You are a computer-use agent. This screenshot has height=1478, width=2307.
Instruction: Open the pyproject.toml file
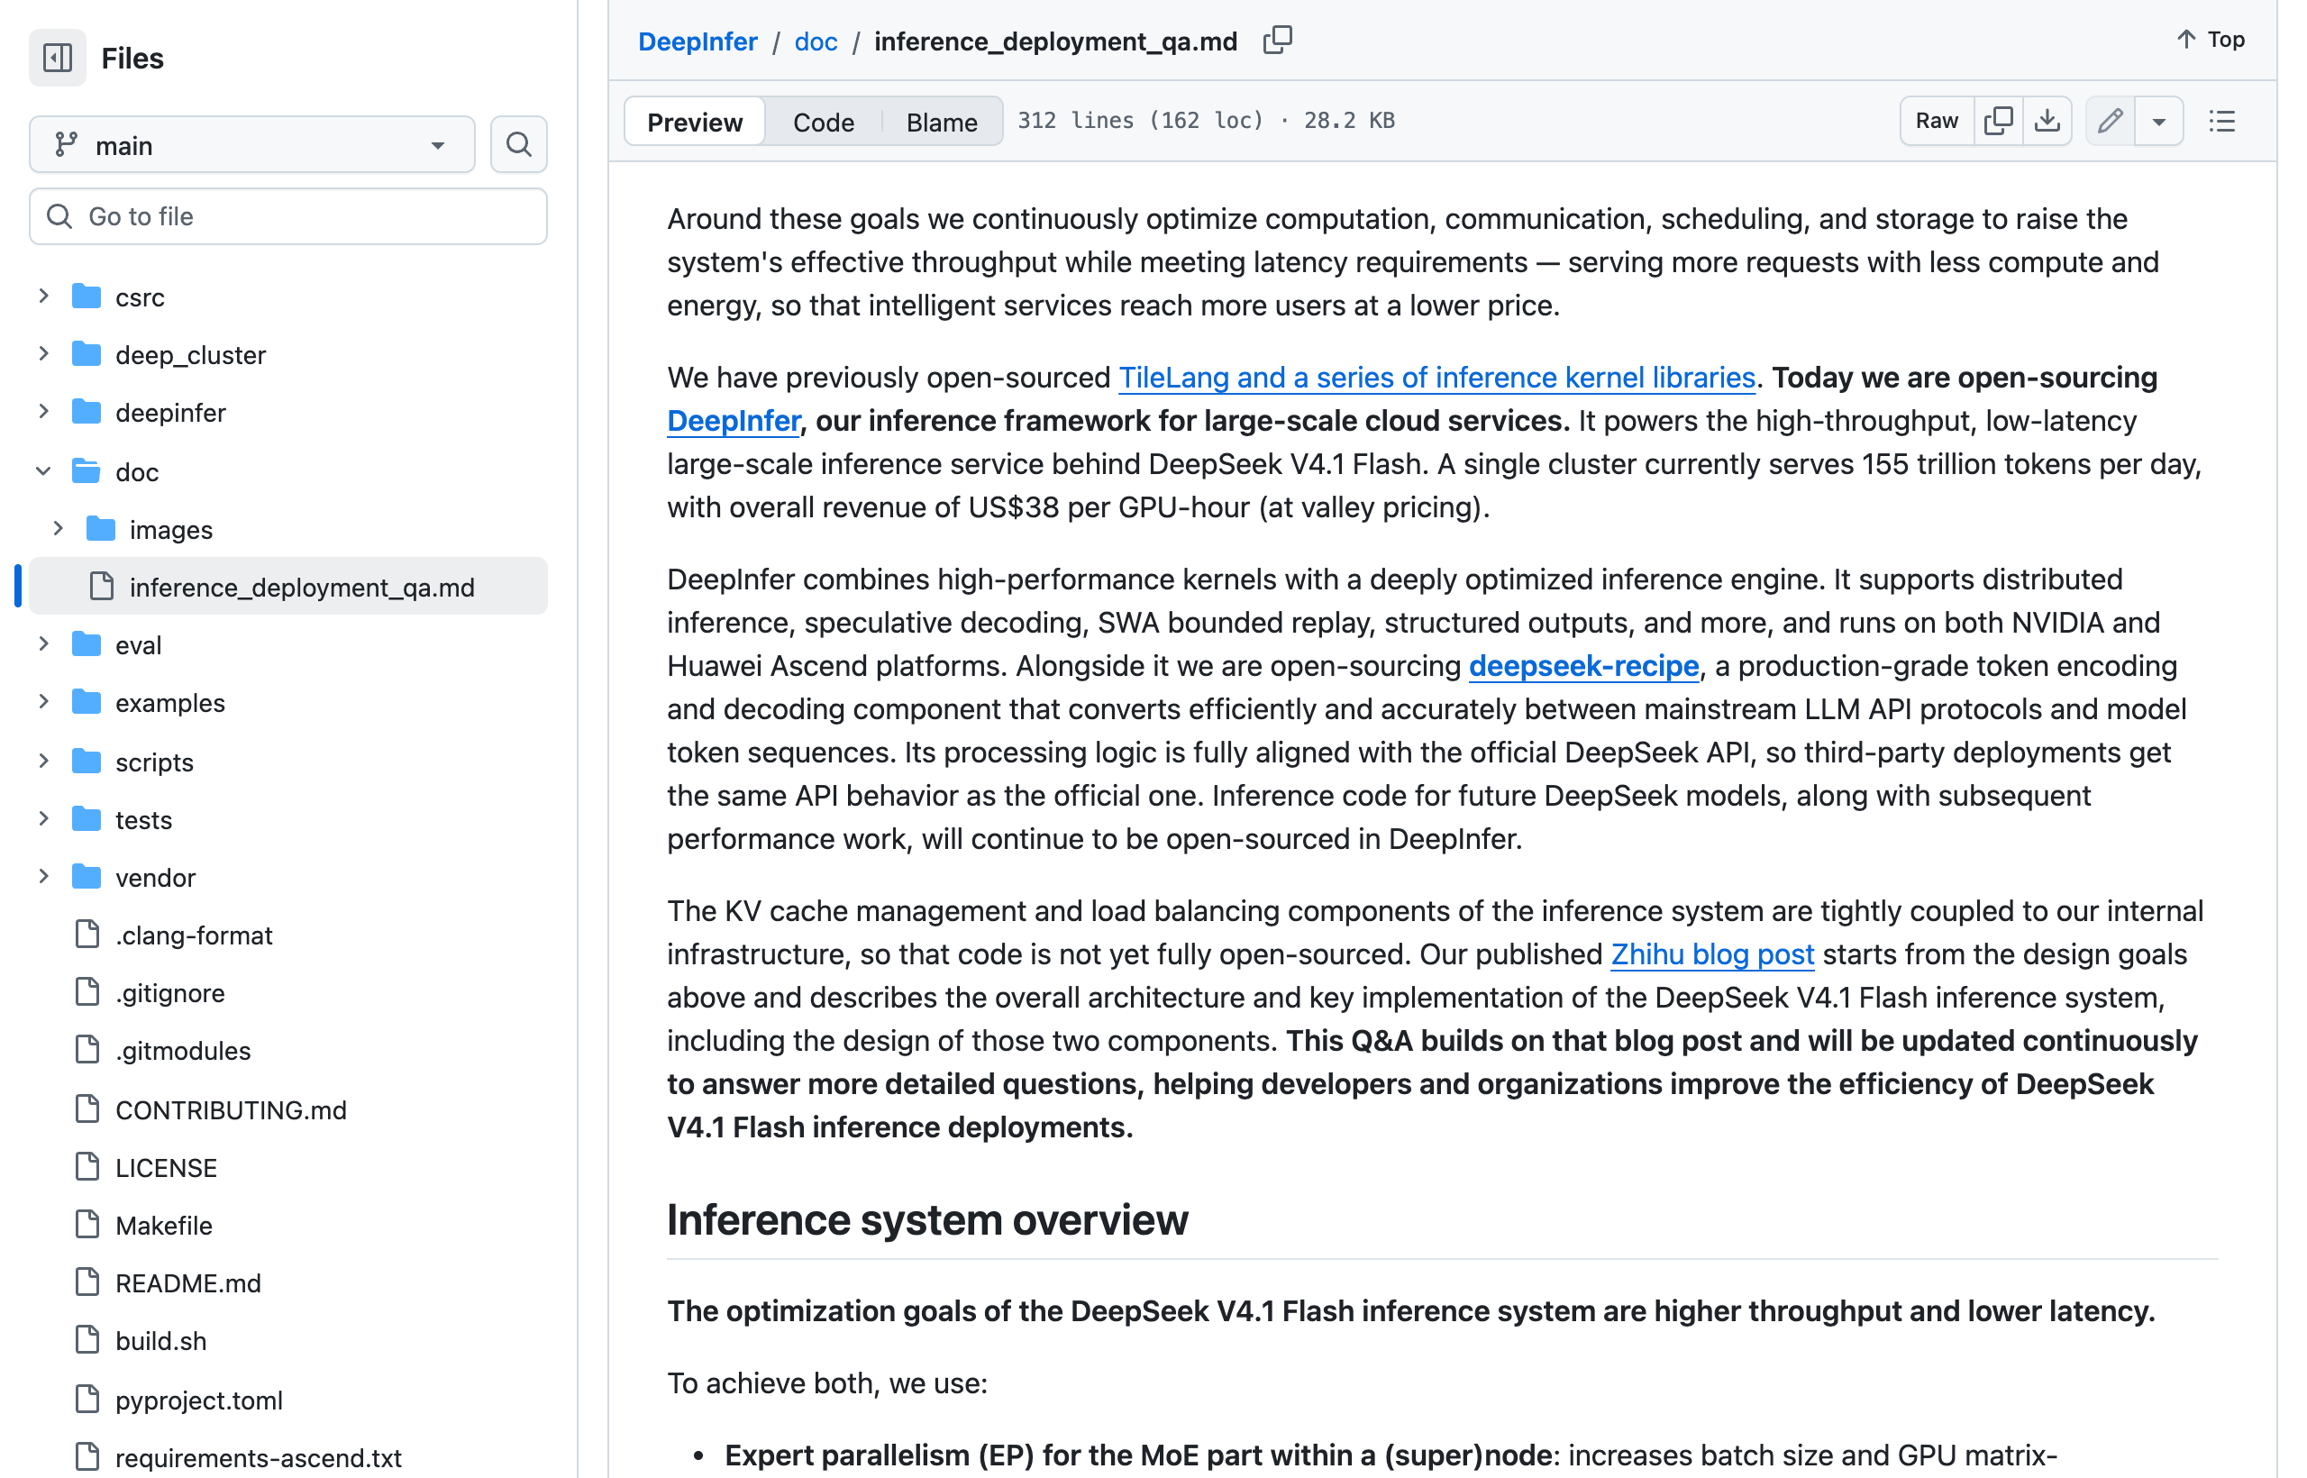pyautogui.click(x=198, y=1400)
